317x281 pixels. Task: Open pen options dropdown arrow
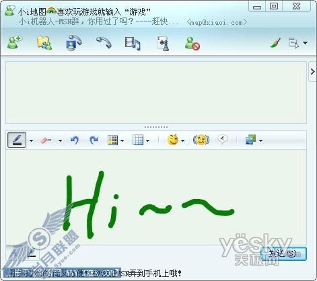click(31, 140)
